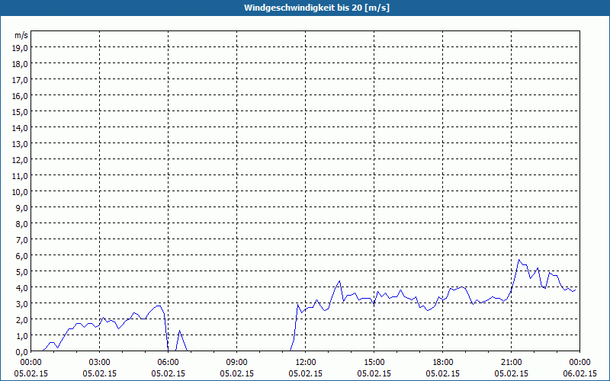The width and height of the screenshot is (610, 381).
Task: Click the 7,0 y-axis label
Action: (x=23, y=240)
